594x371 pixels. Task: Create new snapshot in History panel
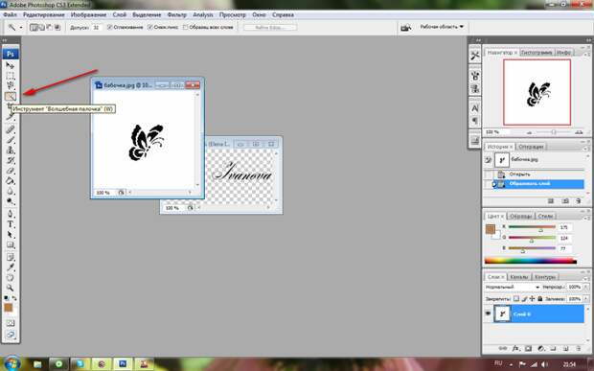click(565, 201)
